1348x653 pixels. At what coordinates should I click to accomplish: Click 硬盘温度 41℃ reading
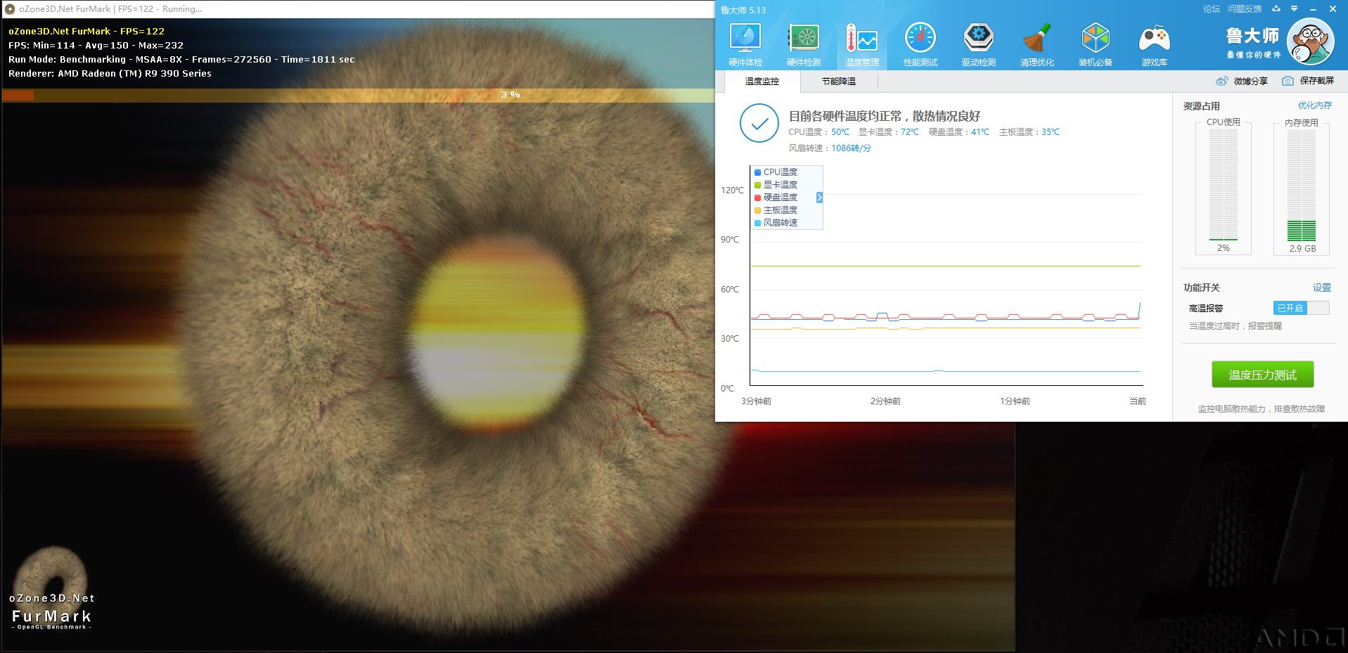tap(958, 132)
